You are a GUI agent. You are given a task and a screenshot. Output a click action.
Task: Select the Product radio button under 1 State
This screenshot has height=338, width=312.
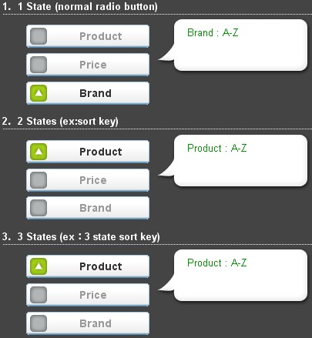coord(88,36)
